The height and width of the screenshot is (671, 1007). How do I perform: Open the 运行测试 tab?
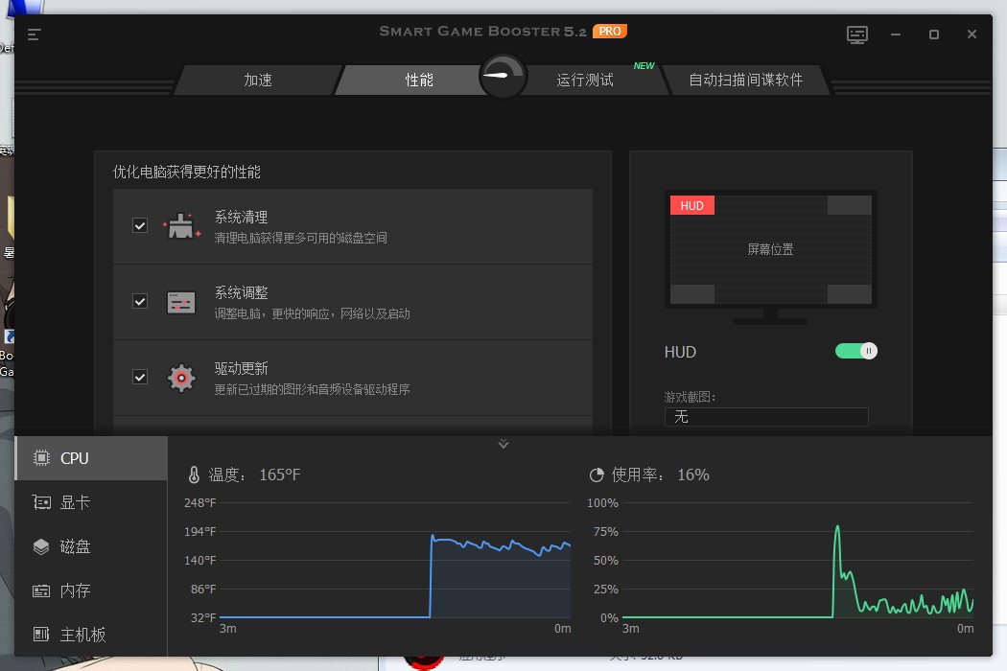pos(584,80)
